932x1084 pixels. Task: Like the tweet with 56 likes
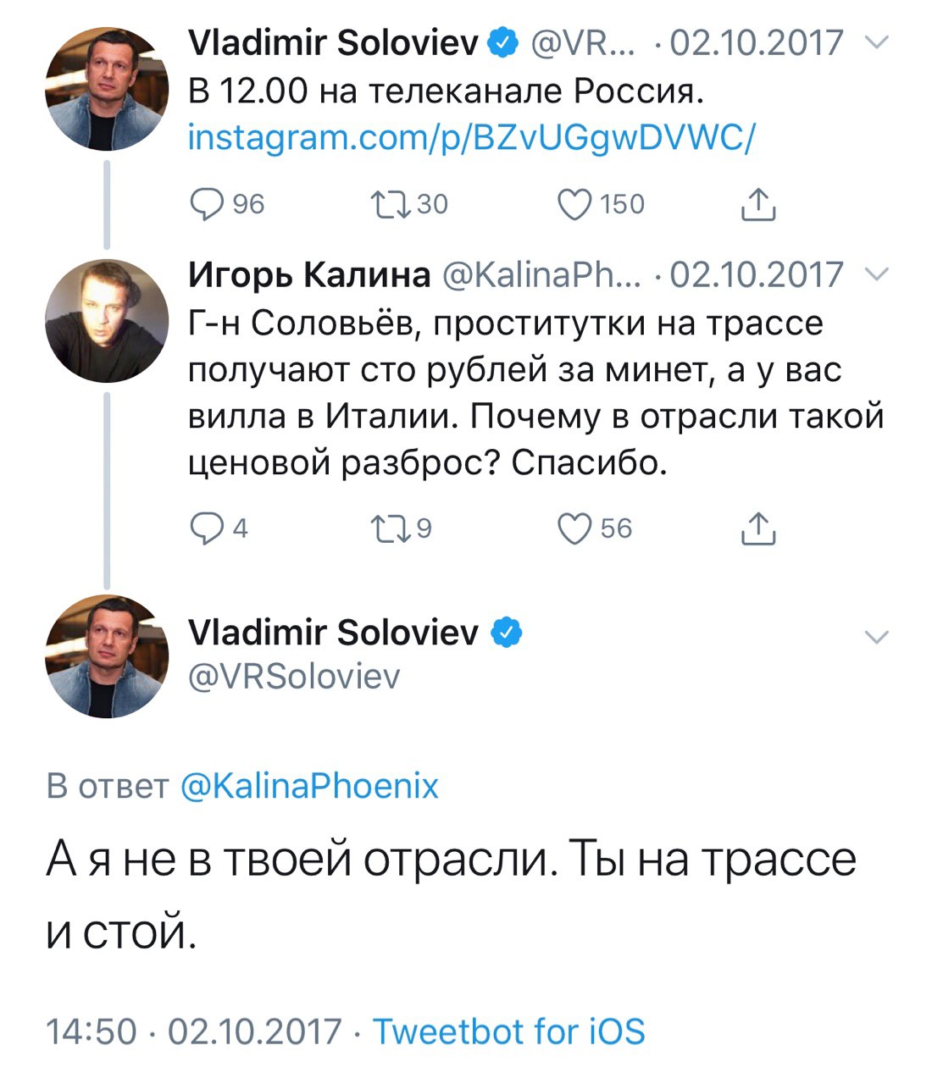click(575, 528)
